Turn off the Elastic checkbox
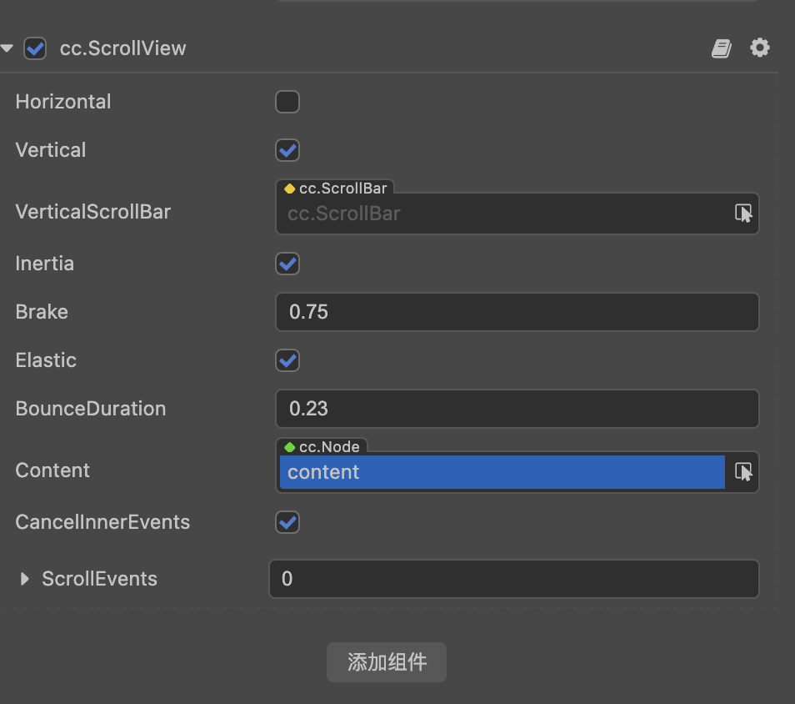The height and width of the screenshot is (704, 795). pyautogui.click(x=287, y=360)
